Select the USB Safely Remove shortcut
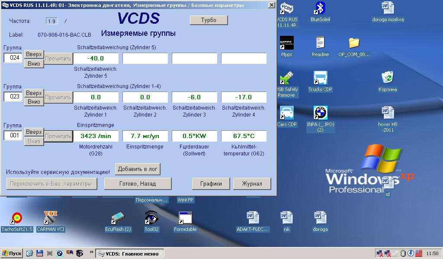Viewport: 443px width, 259px height. tap(287, 84)
